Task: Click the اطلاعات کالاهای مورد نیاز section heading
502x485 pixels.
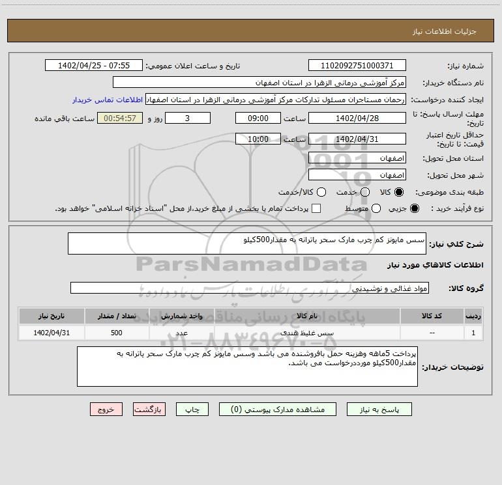Action: pyautogui.click(x=435, y=265)
